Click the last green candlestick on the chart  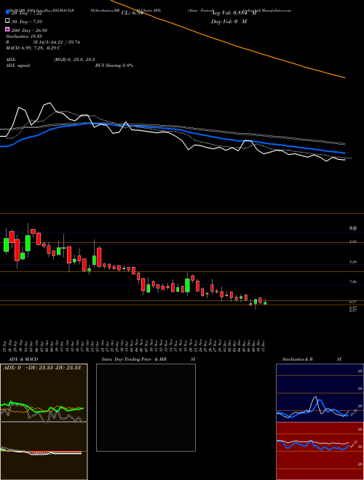coord(265,303)
